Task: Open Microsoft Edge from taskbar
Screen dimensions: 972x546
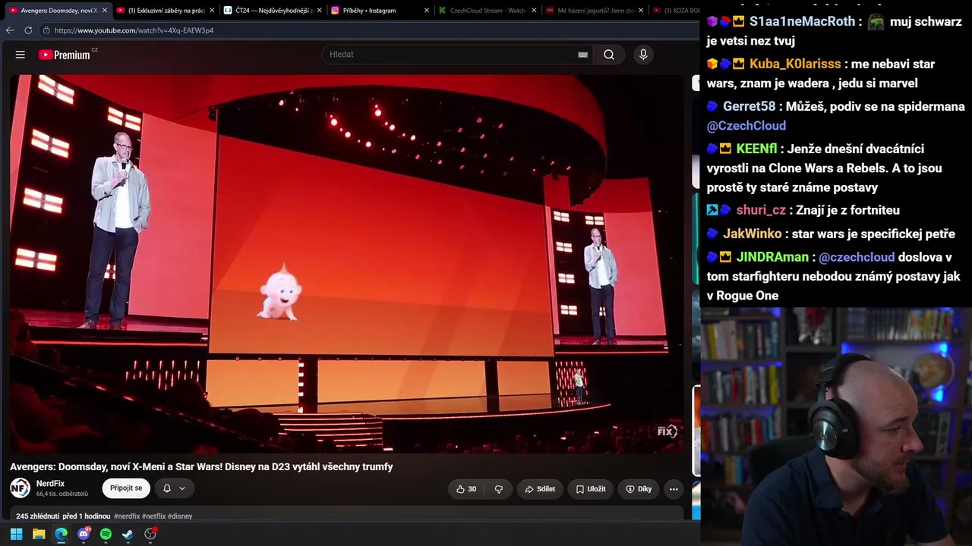Action: [x=61, y=534]
